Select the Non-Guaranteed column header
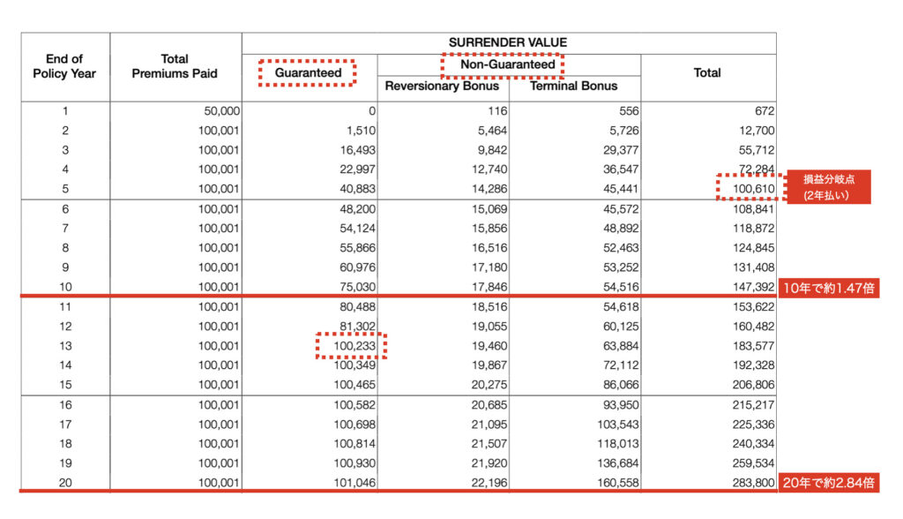Viewport: 903px width, 519px height. tap(502, 64)
